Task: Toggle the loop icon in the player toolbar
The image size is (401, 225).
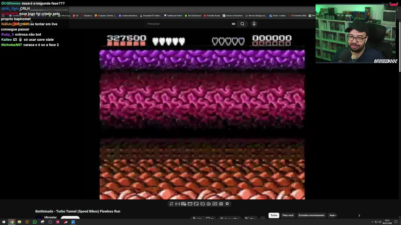Action: click(171, 204)
